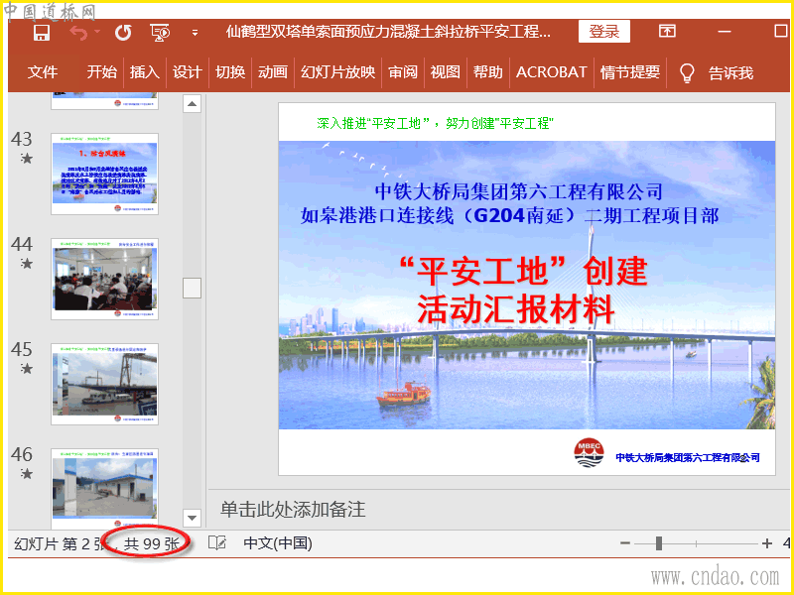Select slide 44 meeting photo thumbnail
The image size is (794, 595).
click(x=105, y=279)
